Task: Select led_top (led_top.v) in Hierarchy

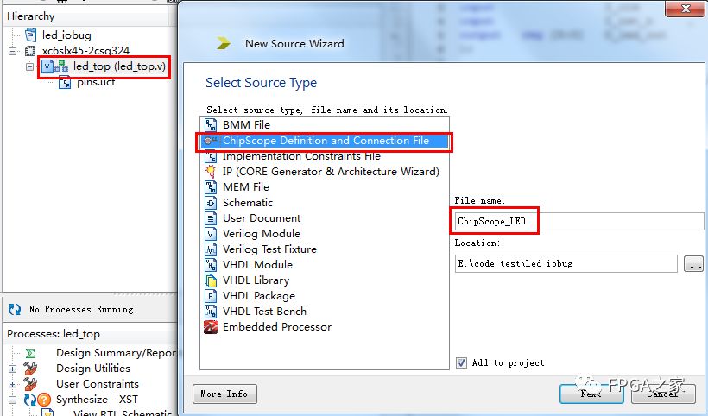Action: [x=119, y=66]
